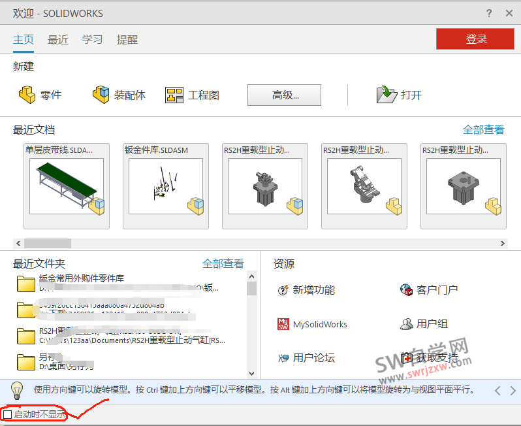This screenshot has width=521, height=426.
Task: Click the 打开 open file icon
Action: (x=387, y=95)
